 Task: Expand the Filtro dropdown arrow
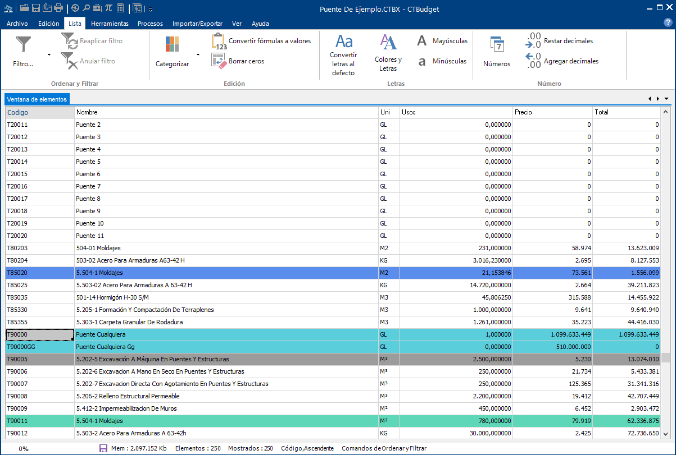(x=49, y=55)
